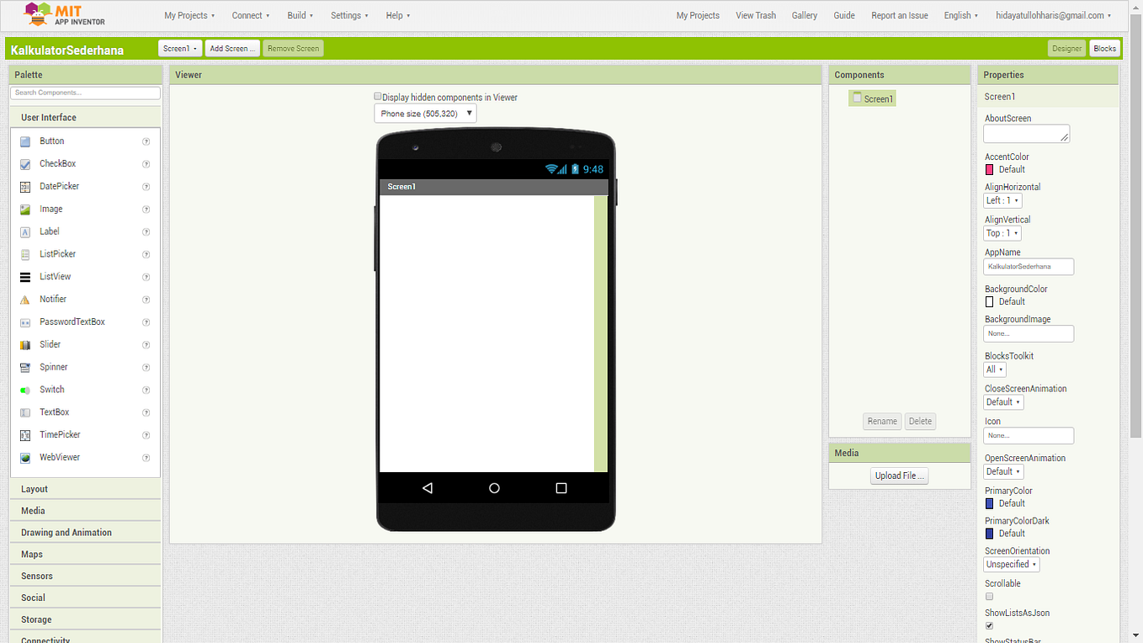Click the Search Components input field
The width and height of the screenshot is (1143, 643).
pyautogui.click(x=84, y=93)
